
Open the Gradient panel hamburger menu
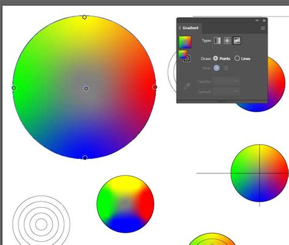click(x=263, y=28)
